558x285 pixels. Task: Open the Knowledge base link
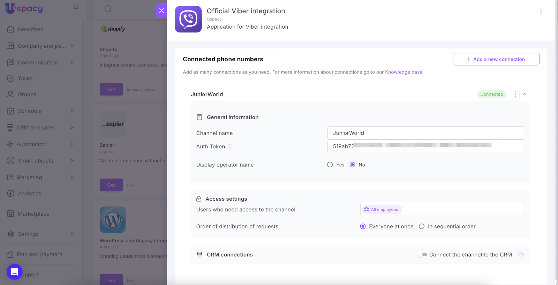[x=404, y=72]
